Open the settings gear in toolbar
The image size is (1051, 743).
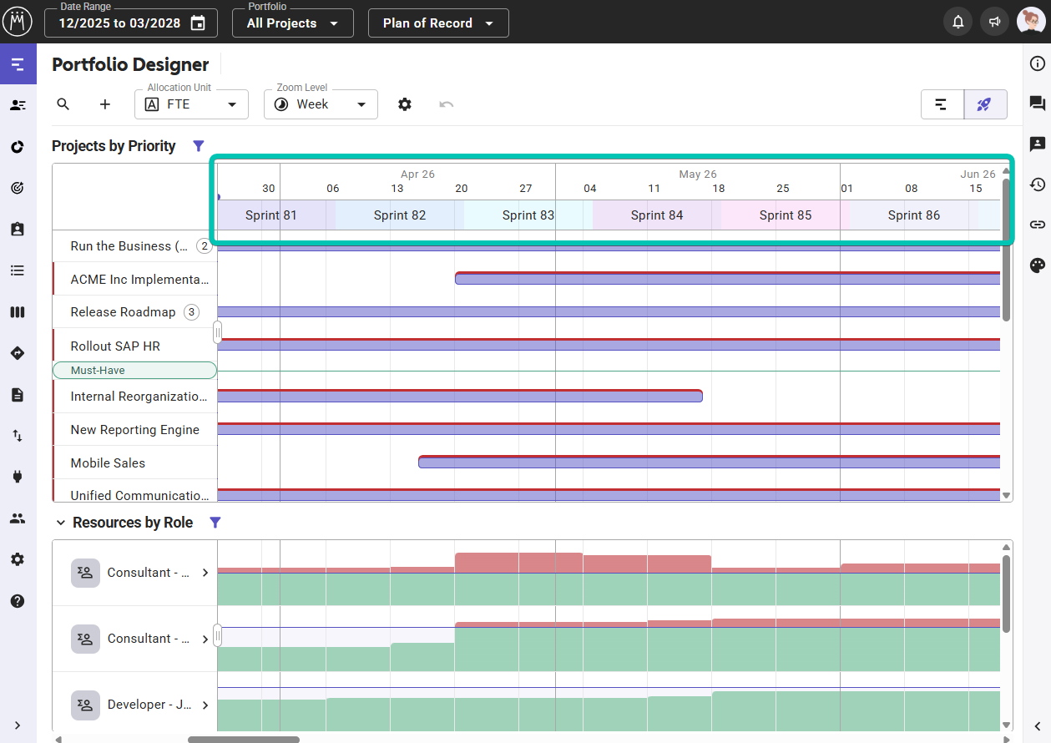tap(405, 104)
